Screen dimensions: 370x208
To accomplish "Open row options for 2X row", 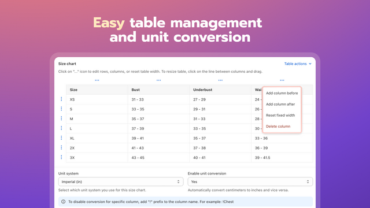I will point(61,147).
